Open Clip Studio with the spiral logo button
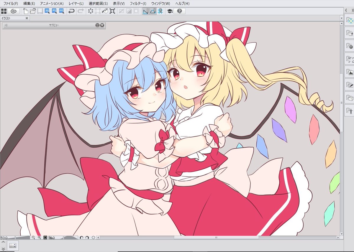Screen dimensions: 354x252 pyautogui.click(x=14, y=11)
